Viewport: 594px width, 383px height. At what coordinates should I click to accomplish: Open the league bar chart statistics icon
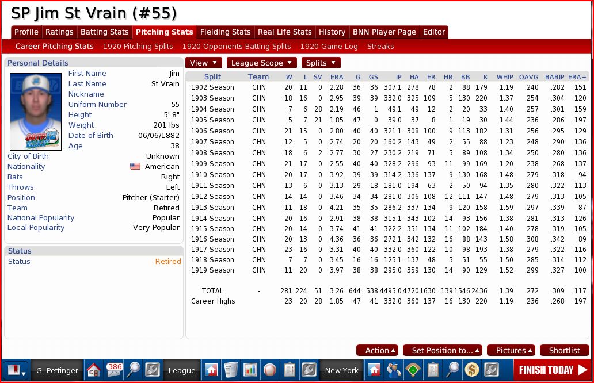250,370
